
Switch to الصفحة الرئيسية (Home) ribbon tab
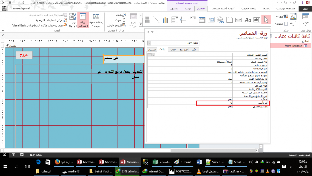[285, 8]
